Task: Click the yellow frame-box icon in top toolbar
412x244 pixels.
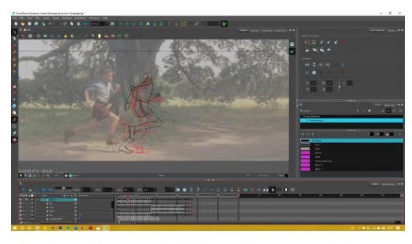Action: pyautogui.click(x=183, y=24)
